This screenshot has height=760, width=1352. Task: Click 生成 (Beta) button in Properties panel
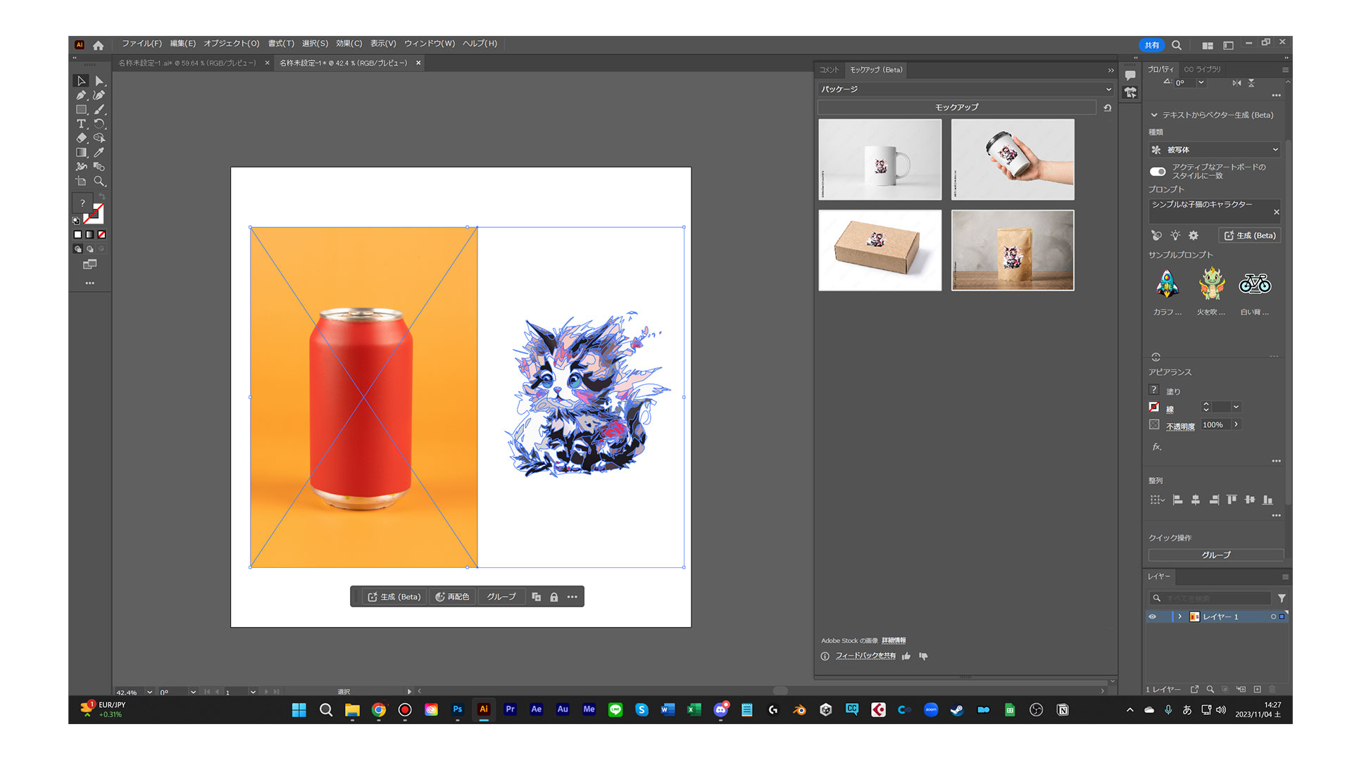pos(1251,236)
